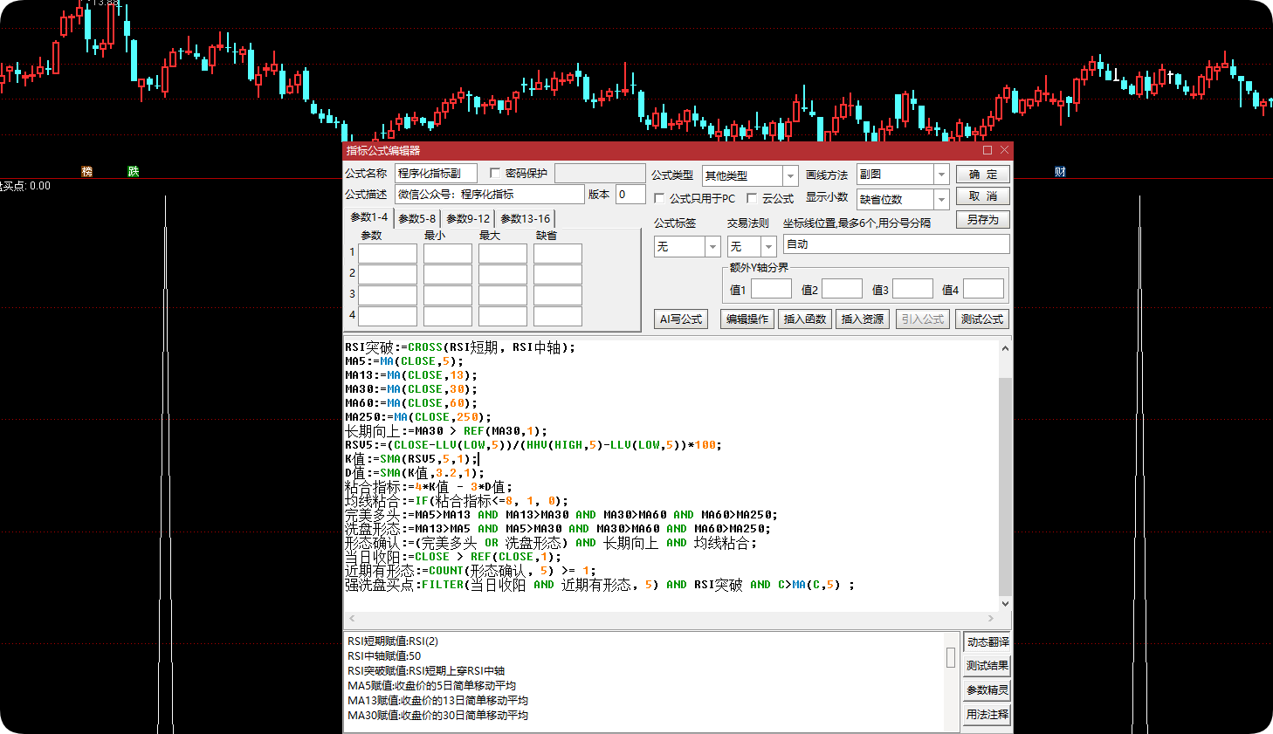Image resolution: width=1273 pixels, height=734 pixels.
Task: Enable the 密码保护 checkbox
Action: pos(495,173)
